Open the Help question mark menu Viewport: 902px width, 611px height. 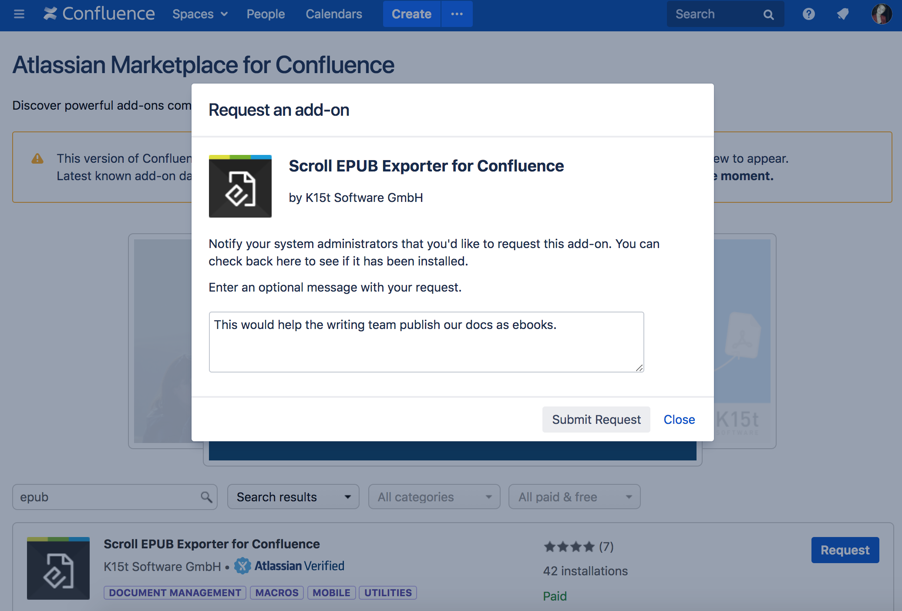[x=808, y=14]
